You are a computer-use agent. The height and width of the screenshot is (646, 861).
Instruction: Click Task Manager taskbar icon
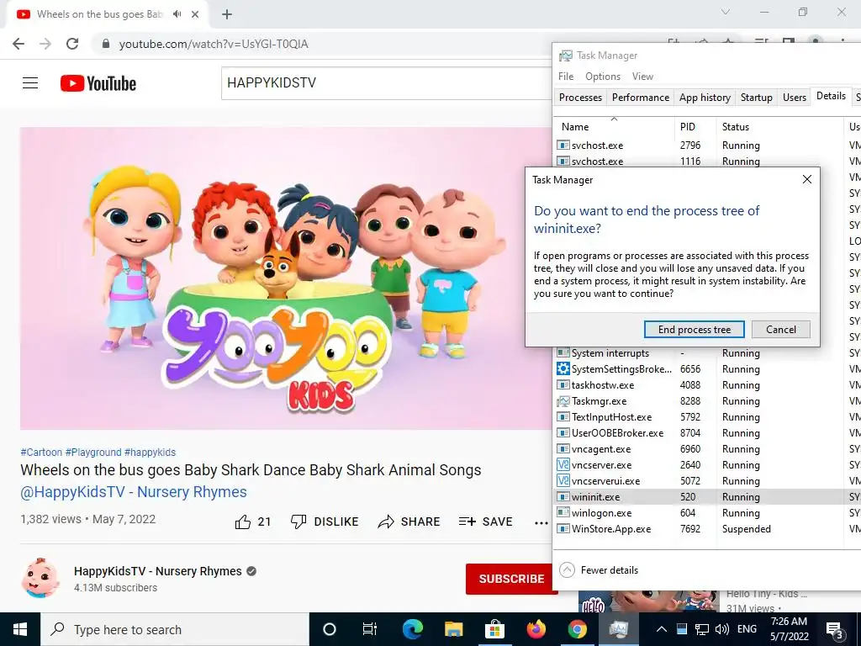coord(618,629)
